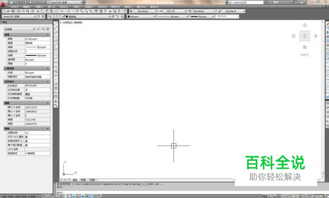
Task: Switch to the 布局1 layout tab
Action: coord(83,180)
